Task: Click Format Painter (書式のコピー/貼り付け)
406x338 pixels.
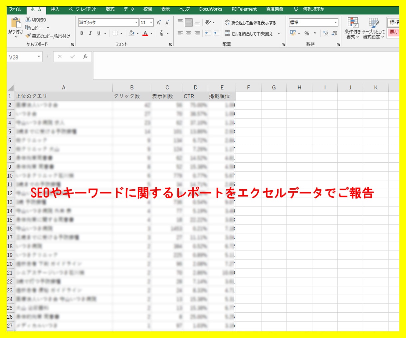Action: pyautogui.click(x=48, y=36)
